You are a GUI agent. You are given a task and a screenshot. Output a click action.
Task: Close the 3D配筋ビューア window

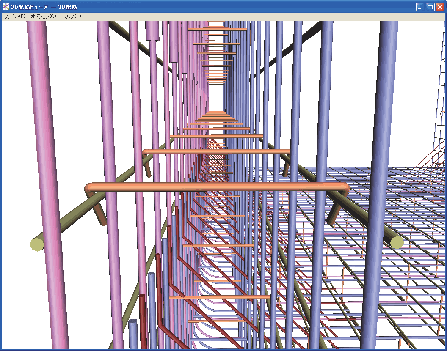439,7
